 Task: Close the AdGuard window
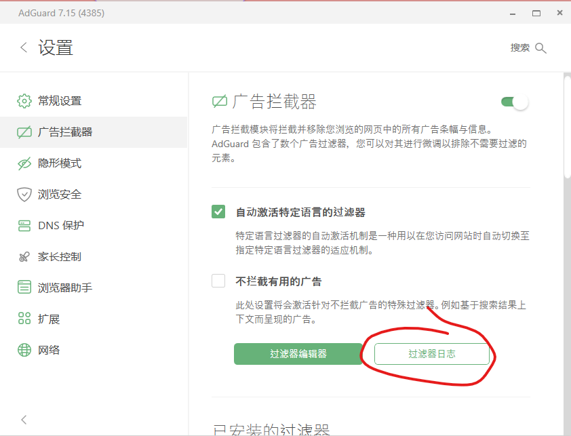pos(560,13)
